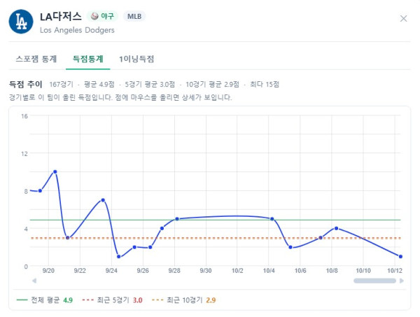The image size is (420, 317).
Task: Click the data point at 9/28
Action: [x=177, y=219]
